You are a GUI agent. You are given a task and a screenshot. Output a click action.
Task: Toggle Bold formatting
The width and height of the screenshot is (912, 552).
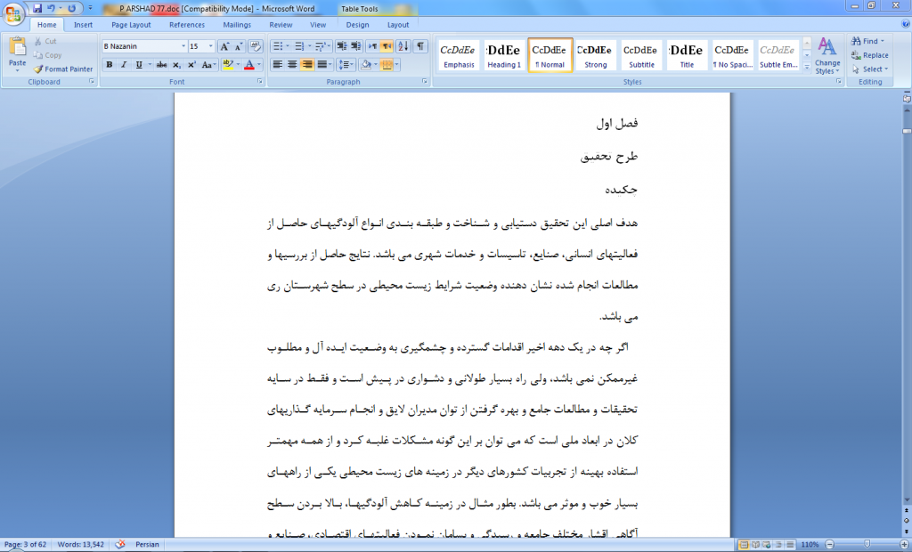pos(109,65)
